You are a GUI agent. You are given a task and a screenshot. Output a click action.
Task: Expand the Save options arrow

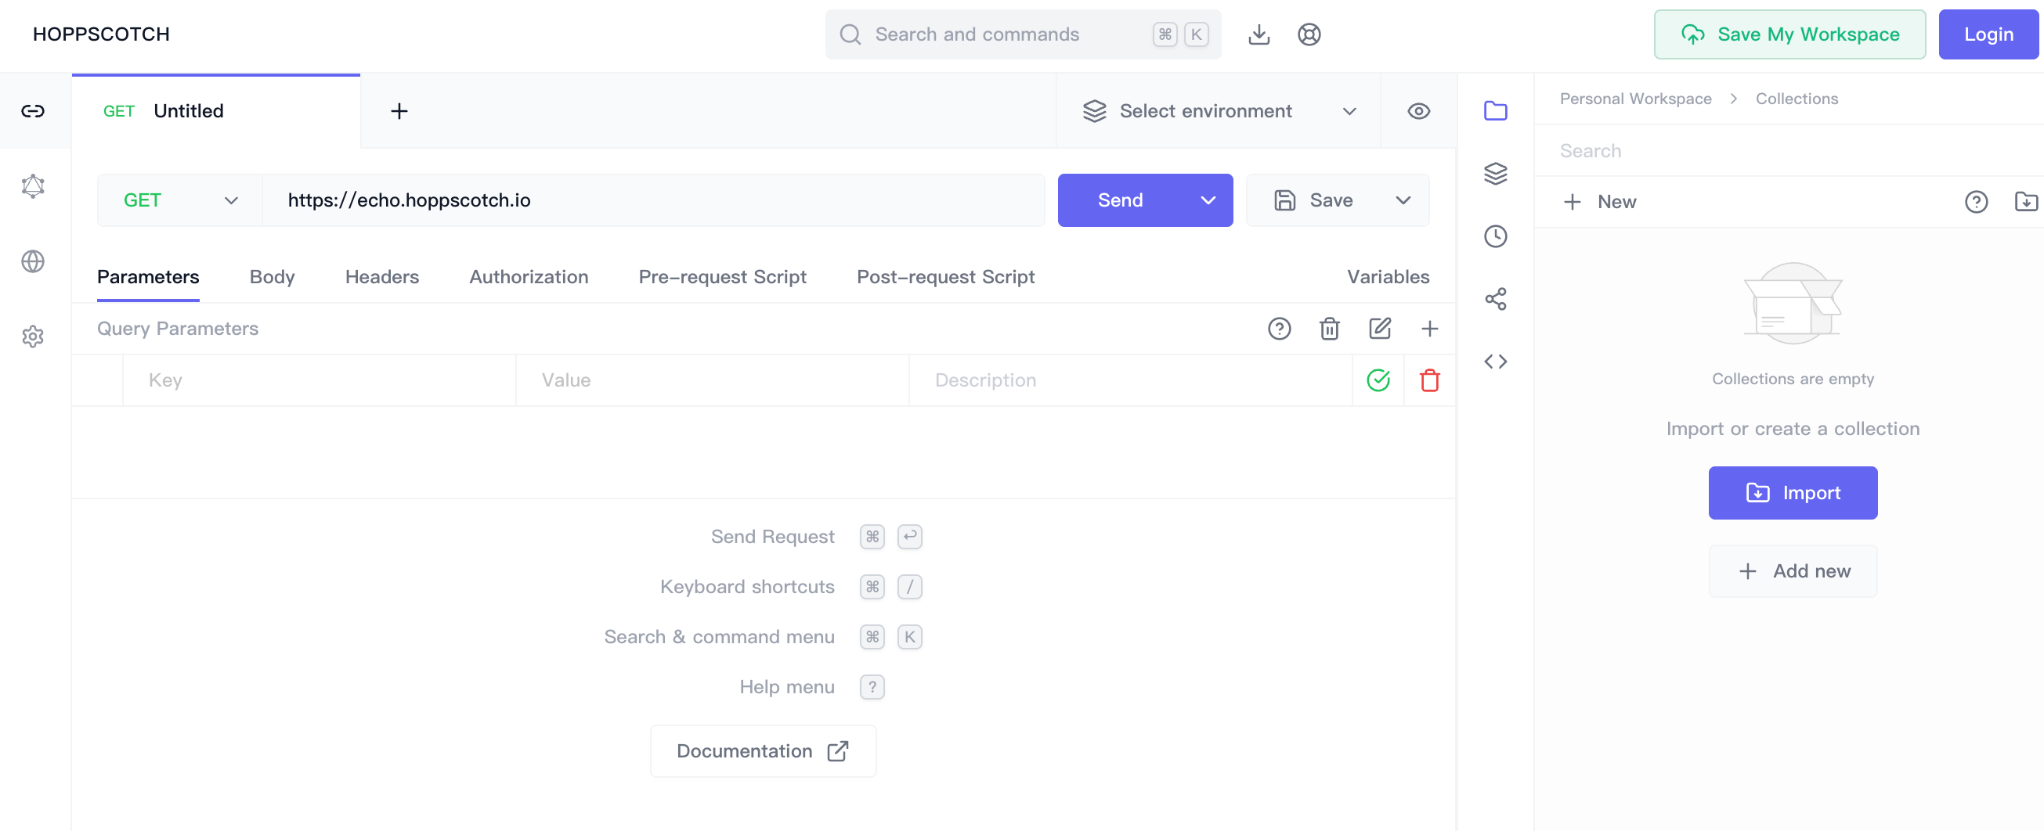click(x=1403, y=200)
